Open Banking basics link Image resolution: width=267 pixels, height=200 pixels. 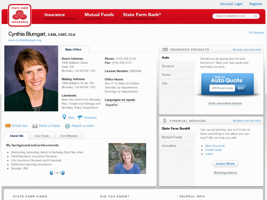(x=225, y=173)
